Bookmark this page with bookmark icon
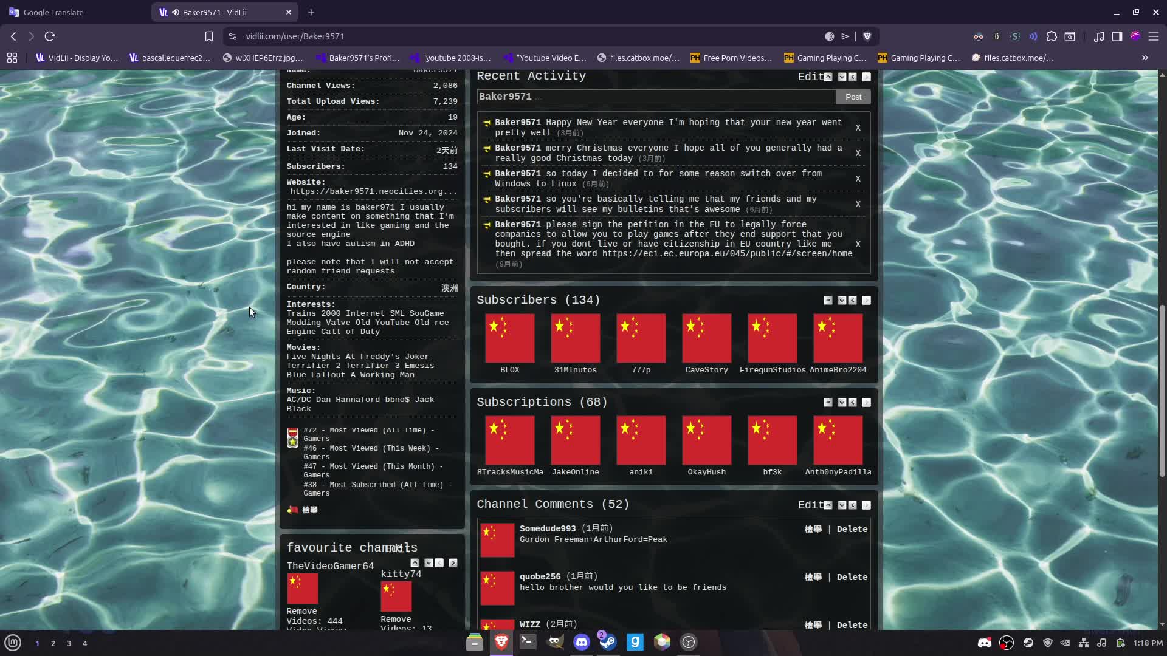Image resolution: width=1167 pixels, height=656 pixels. (208, 36)
